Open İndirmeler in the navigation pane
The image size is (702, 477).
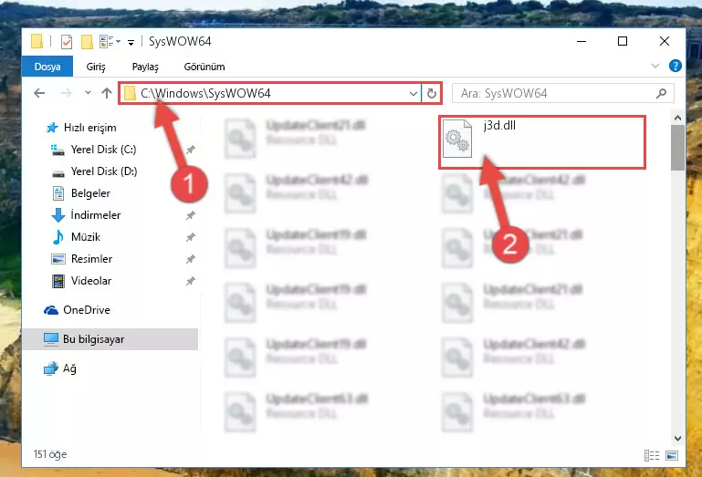tap(95, 215)
